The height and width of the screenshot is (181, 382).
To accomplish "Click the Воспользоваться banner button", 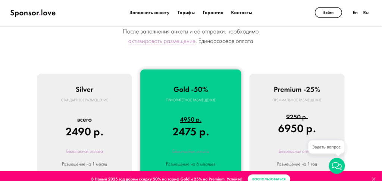I will click(x=269, y=179).
